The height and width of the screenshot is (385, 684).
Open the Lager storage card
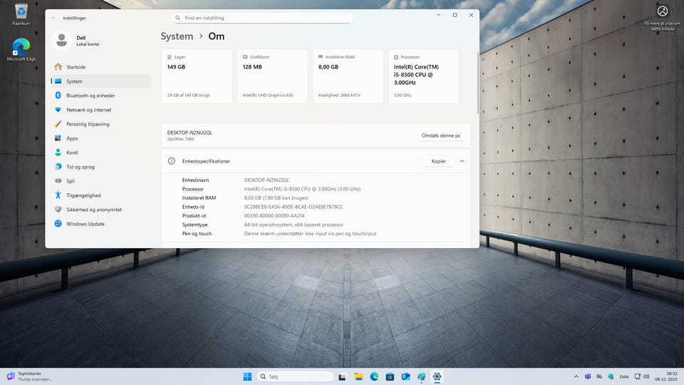(197, 76)
